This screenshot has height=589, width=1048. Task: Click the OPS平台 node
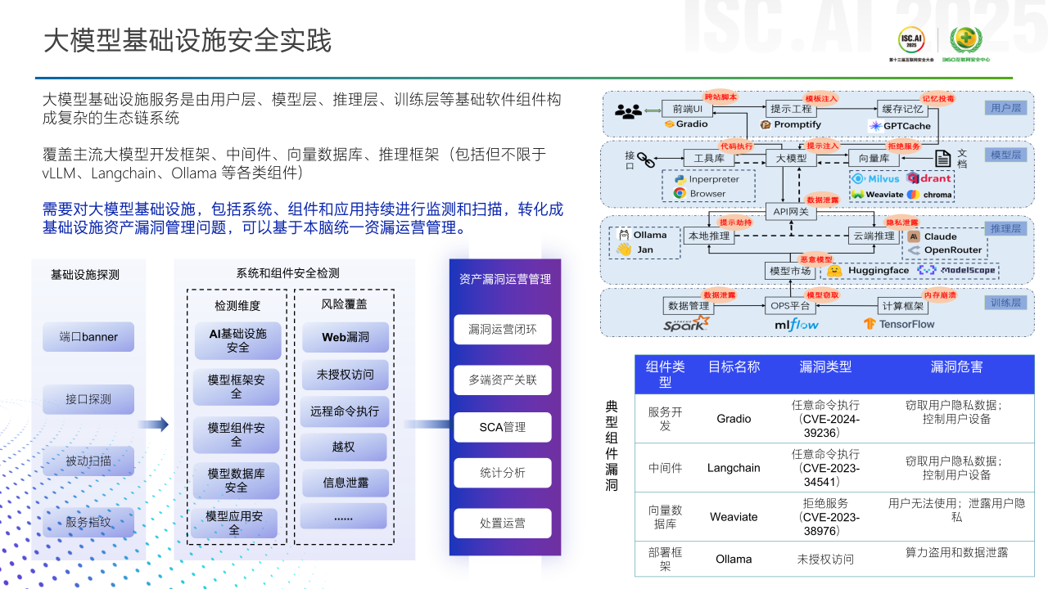click(x=790, y=306)
